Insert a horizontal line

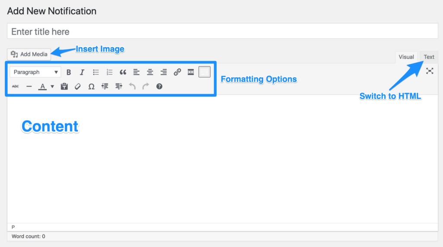(x=29, y=87)
